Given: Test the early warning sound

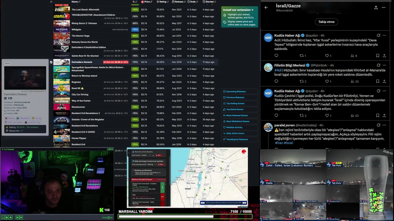Looking at the screenshot, I should click(161, 165).
